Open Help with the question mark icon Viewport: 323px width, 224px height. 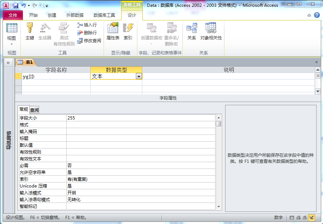tap(317, 15)
